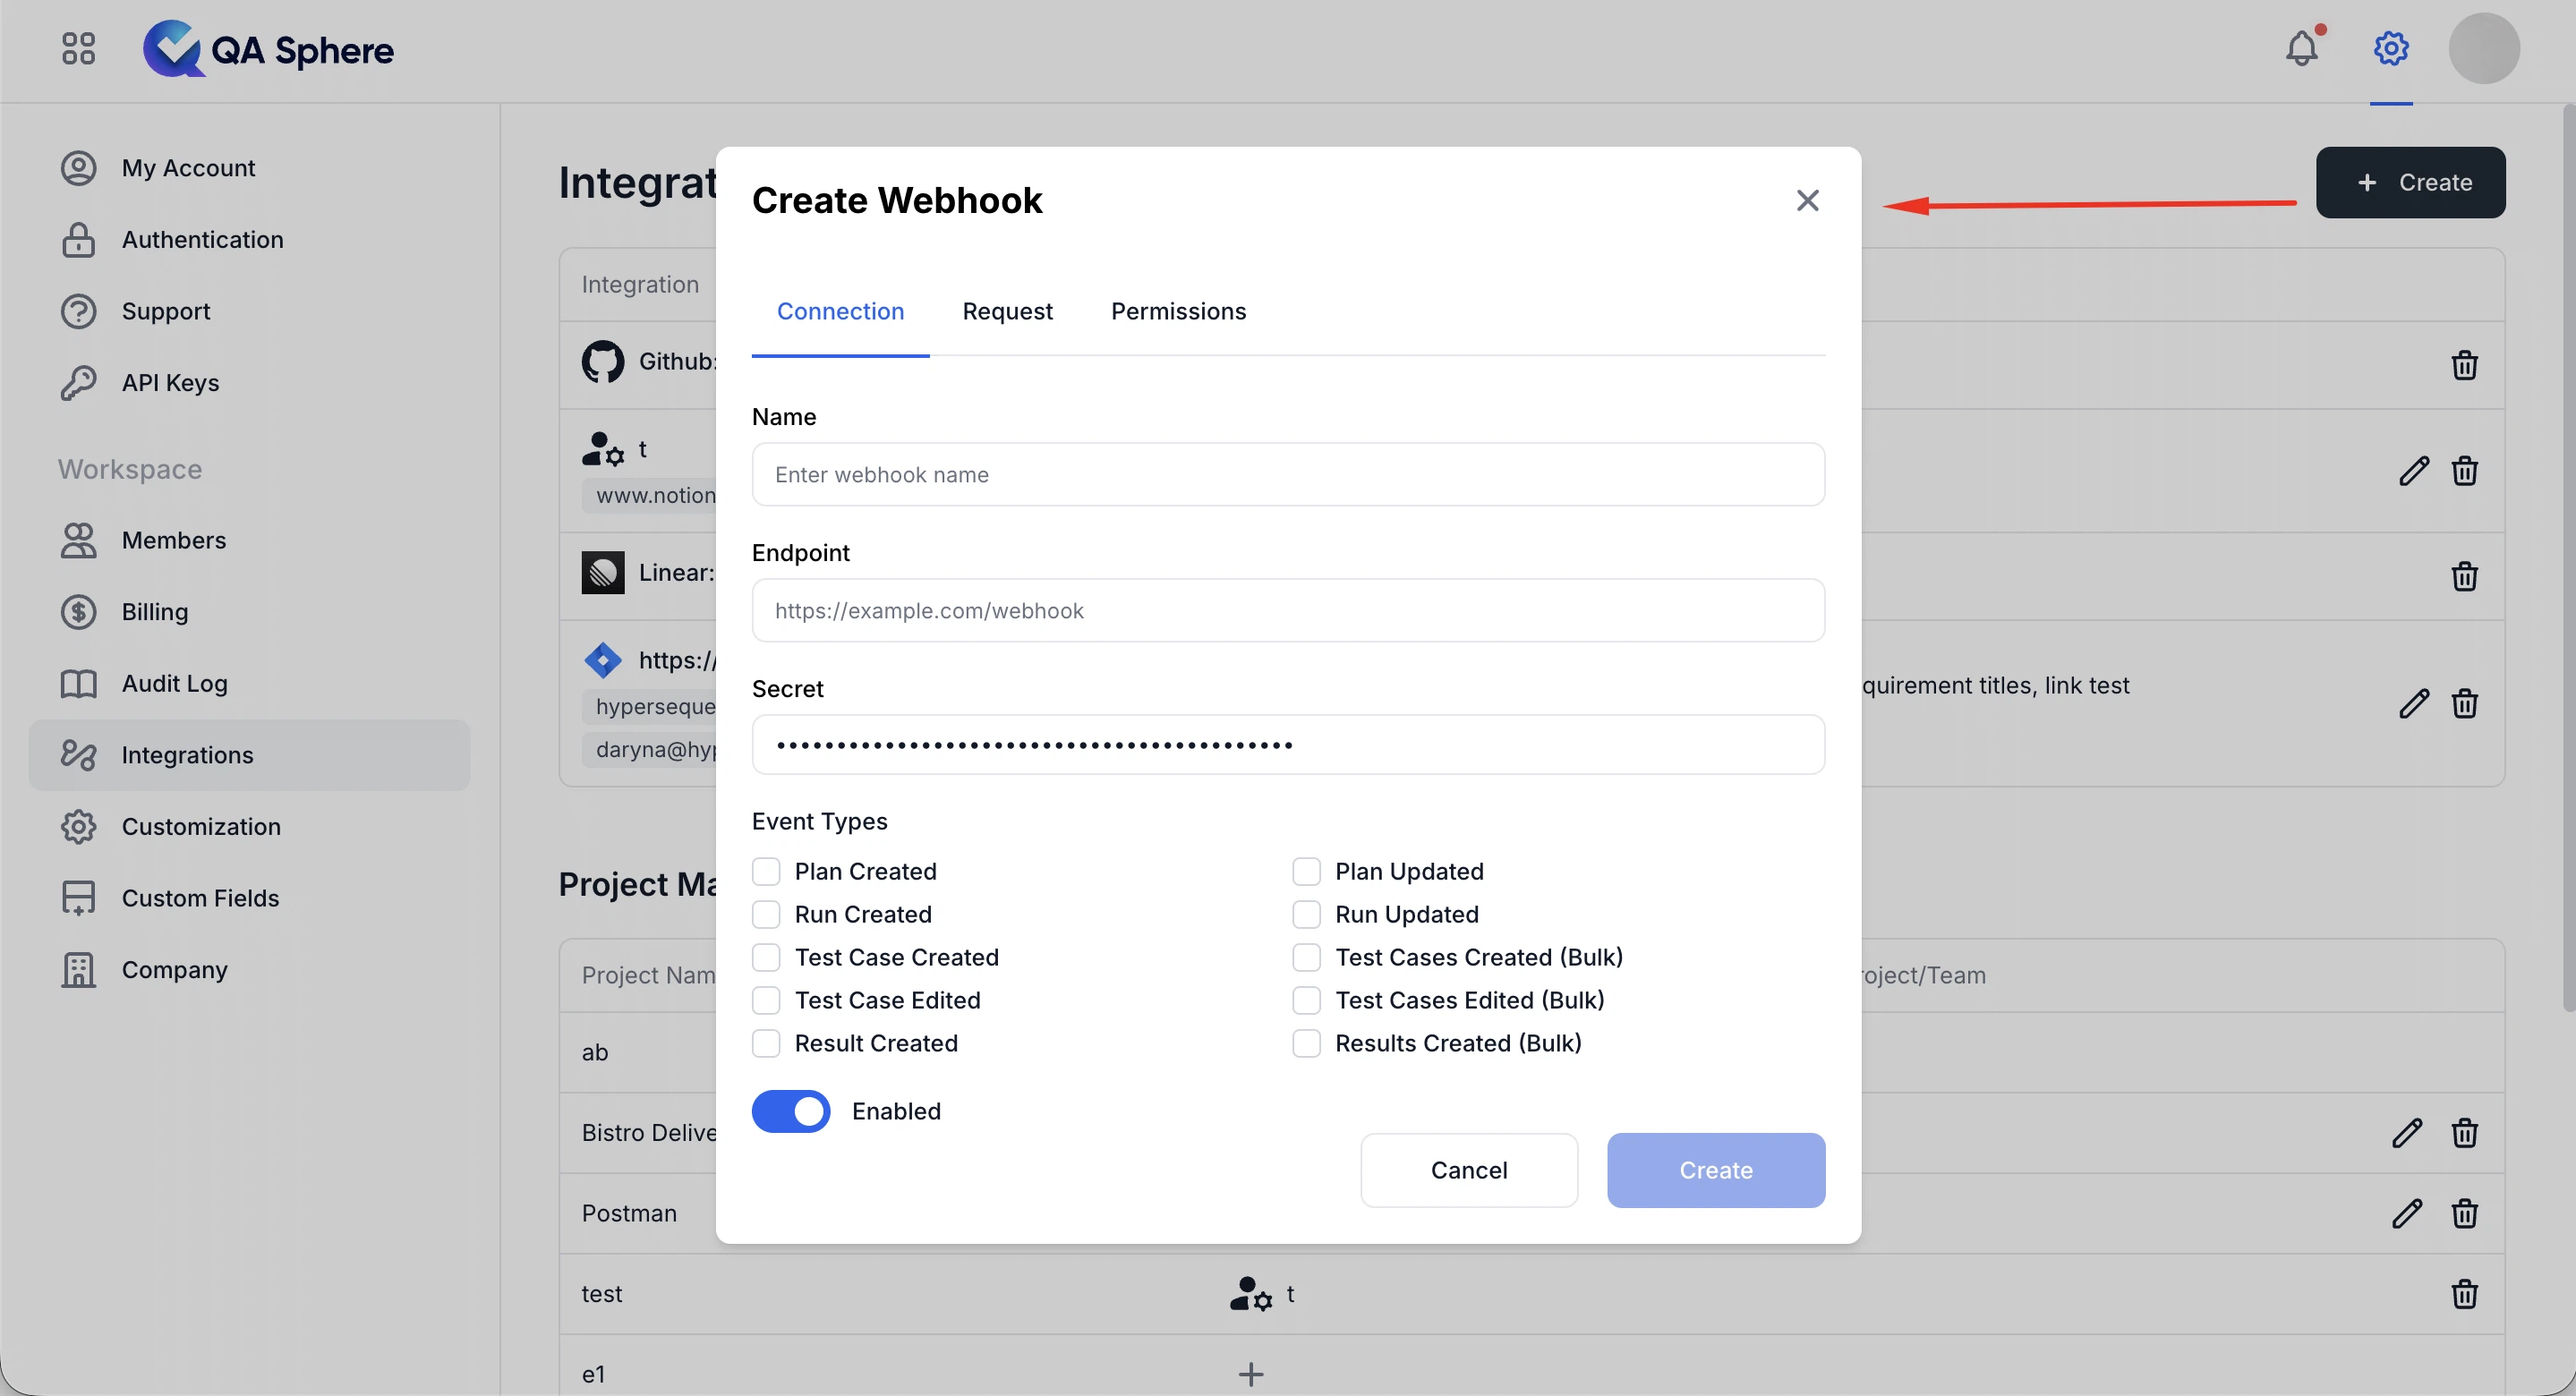
Task: Click the plus icon in the e1 project row
Action: point(1251,1373)
